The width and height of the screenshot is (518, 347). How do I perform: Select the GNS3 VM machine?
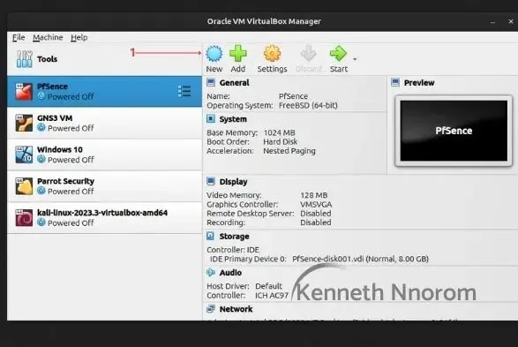[104, 123]
